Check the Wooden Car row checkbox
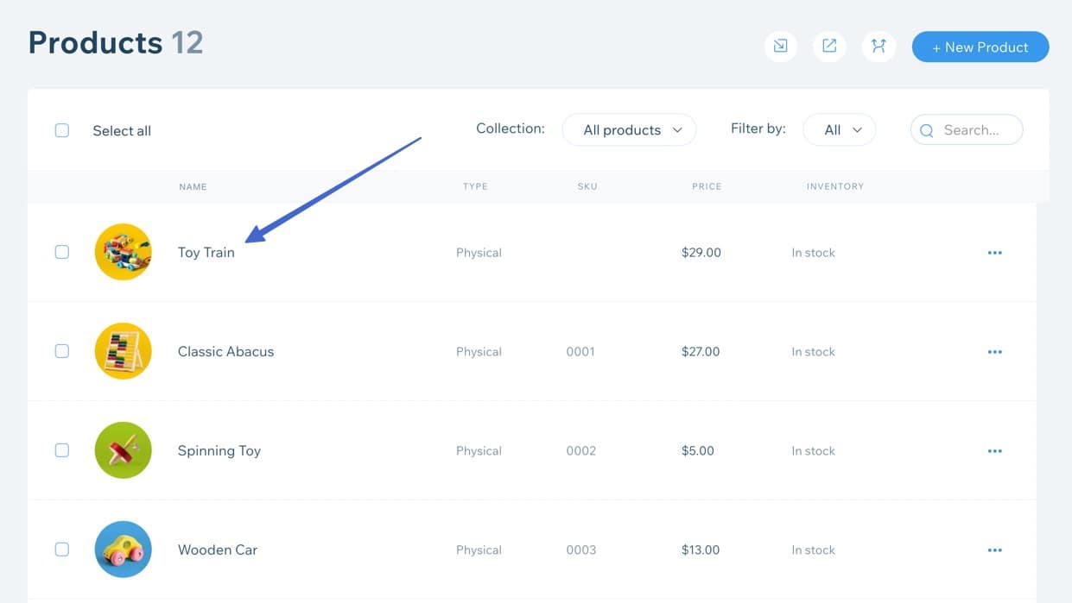Image resolution: width=1072 pixels, height=603 pixels. [x=61, y=550]
